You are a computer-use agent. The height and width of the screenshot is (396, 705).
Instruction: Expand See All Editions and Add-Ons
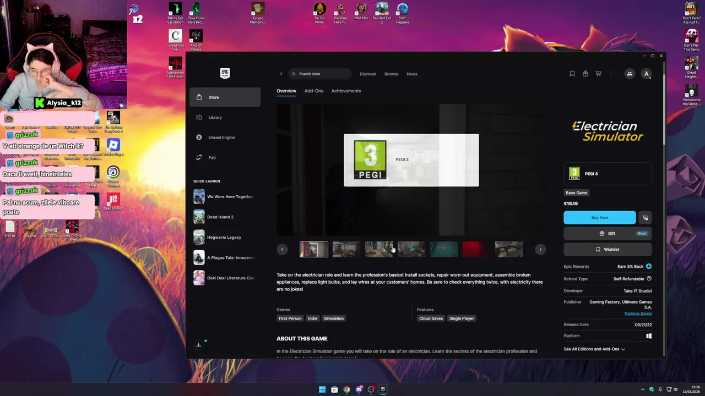[594, 349]
